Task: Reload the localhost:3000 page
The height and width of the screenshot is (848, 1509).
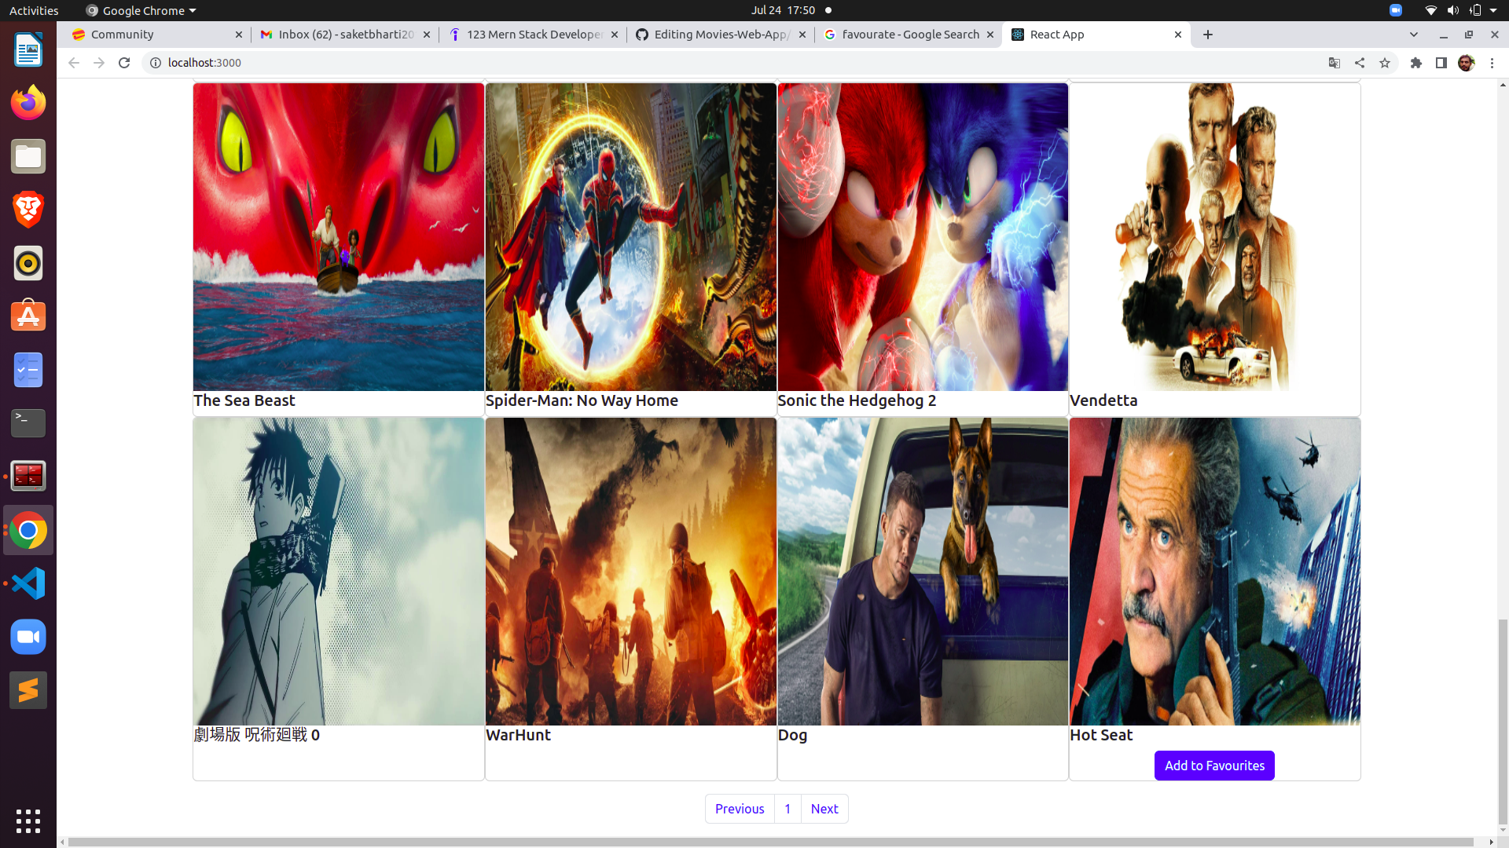Action: (124, 63)
